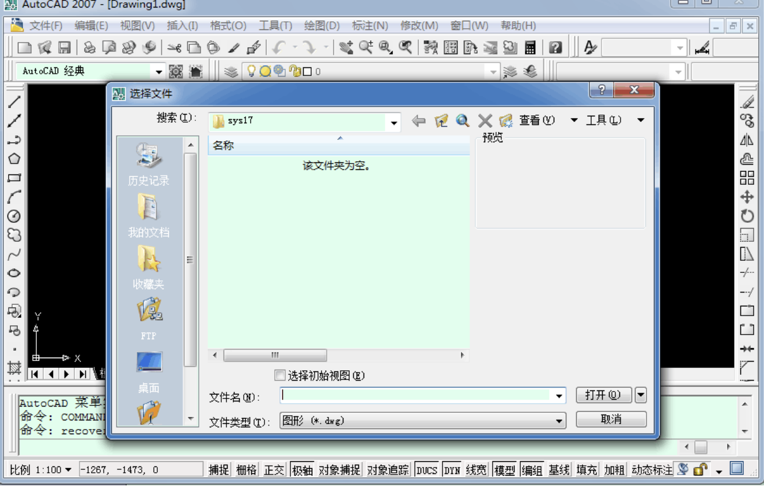Select the Mirror modify tool

[747, 140]
